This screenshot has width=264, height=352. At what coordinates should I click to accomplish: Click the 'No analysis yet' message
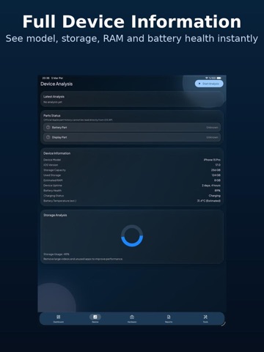coord(53,102)
